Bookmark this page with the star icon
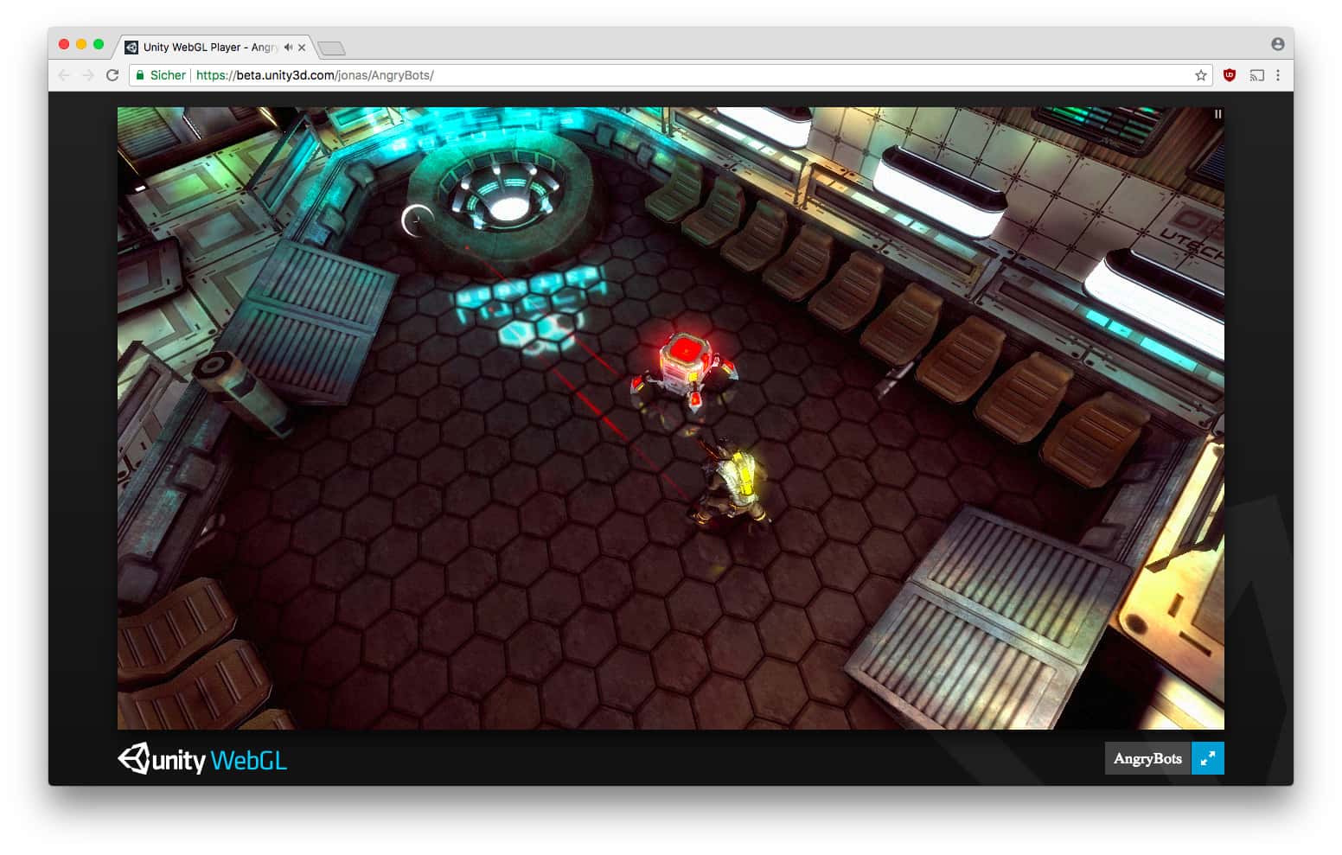1342x855 pixels. point(1200,75)
